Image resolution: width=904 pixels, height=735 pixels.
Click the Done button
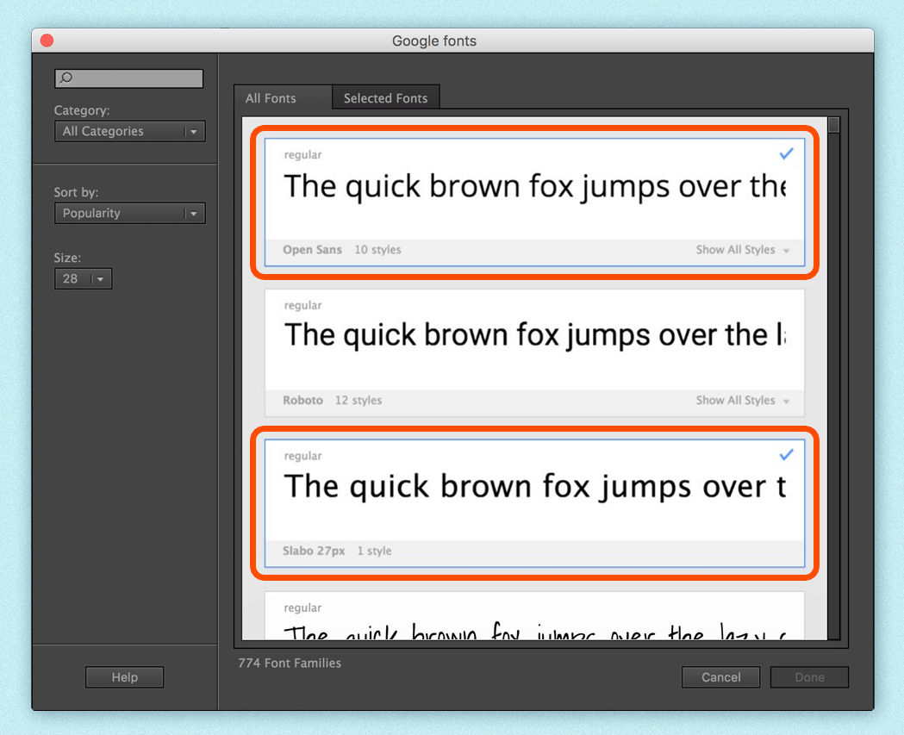point(809,677)
